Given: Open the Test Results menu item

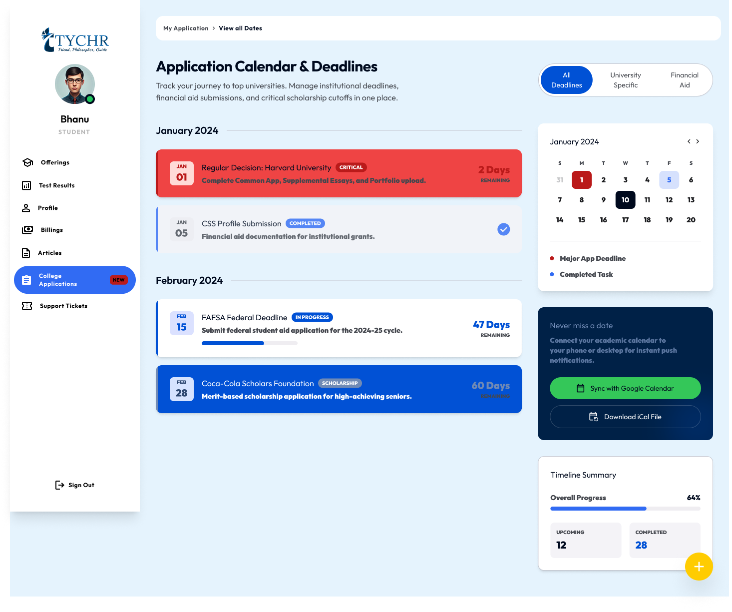Looking at the screenshot, I should [75, 185].
